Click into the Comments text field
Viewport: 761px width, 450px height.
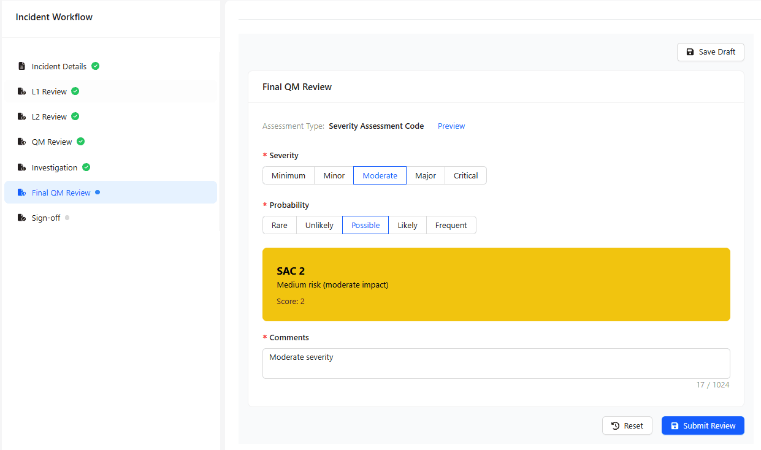click(x=495, y=364)
